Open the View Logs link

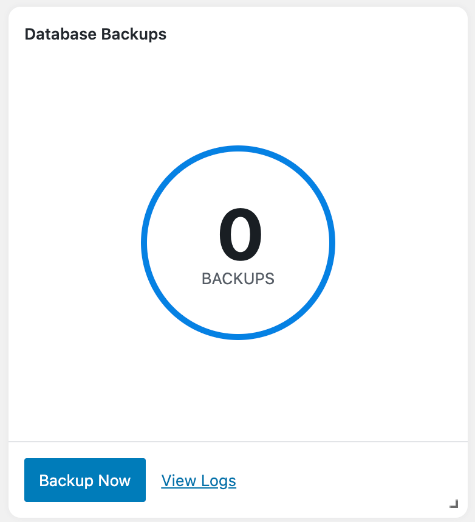coord(199,481)
